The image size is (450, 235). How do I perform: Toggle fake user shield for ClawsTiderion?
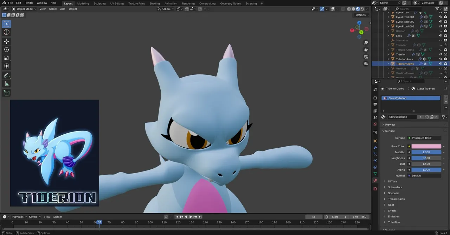click(427, 117)
